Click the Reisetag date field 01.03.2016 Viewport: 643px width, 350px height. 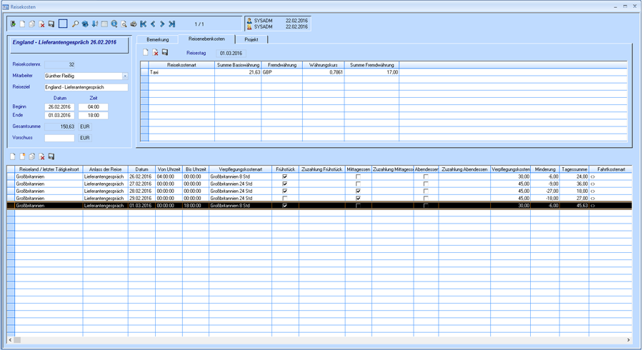(231, 54)
